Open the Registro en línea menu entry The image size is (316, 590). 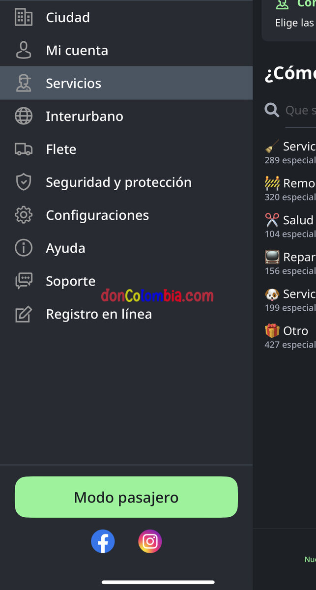coord(99,314)
